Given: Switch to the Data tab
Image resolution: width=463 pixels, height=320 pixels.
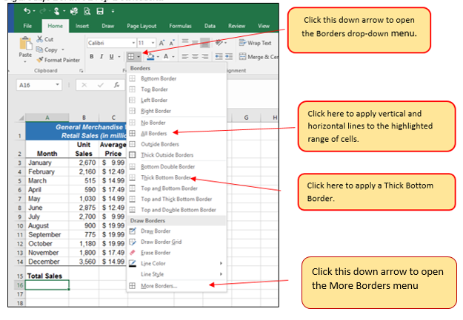Looking at the screenshot, I should [x=210, y=26].
